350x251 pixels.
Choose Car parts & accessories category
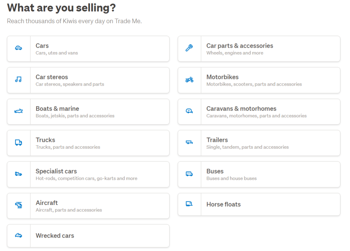click(x=239, y=46)
